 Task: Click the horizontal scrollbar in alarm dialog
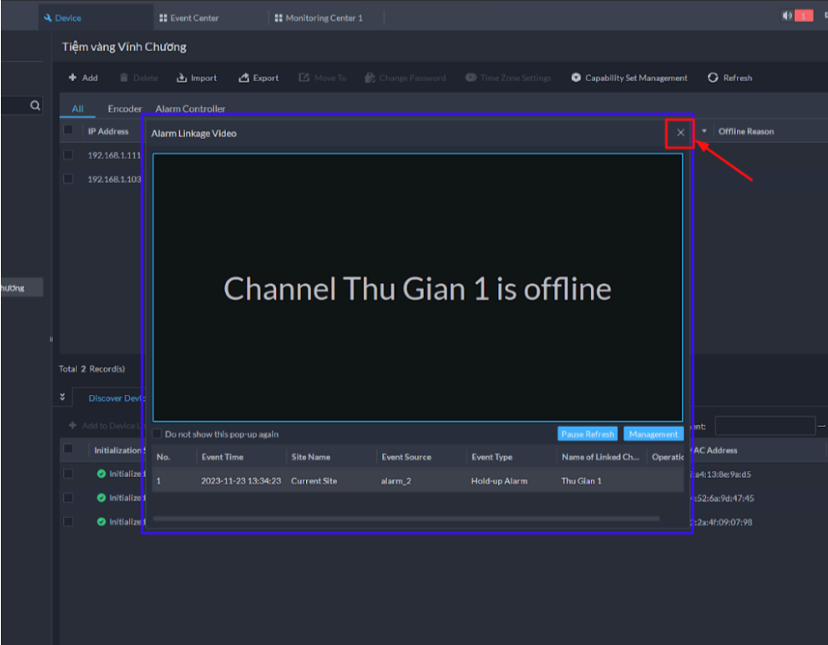(406, 519)
